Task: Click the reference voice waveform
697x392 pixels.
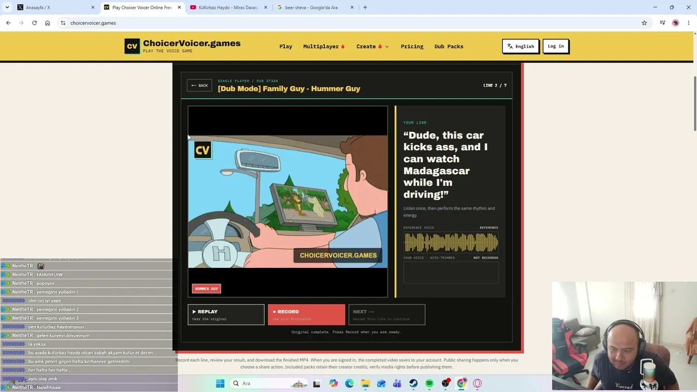Action: coord(451,242)
